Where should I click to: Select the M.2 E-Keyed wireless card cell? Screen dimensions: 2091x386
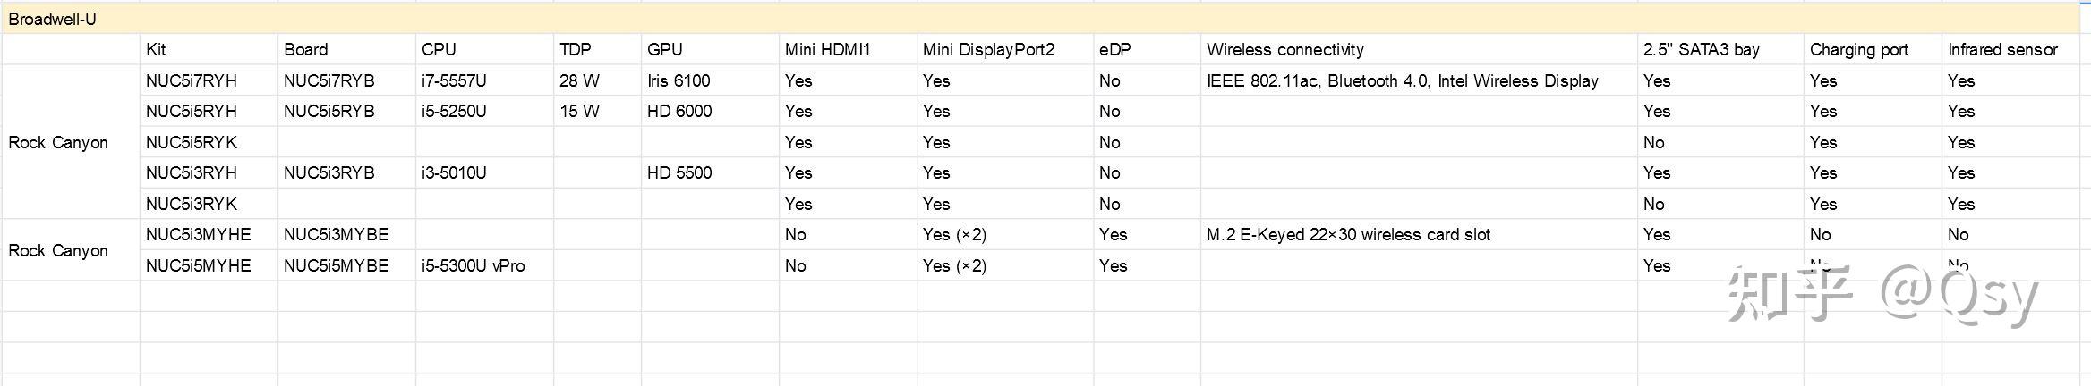coord(1348,234)
